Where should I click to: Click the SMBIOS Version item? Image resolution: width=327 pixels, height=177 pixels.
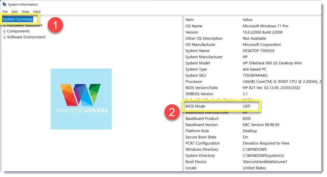tap(200, 94)
